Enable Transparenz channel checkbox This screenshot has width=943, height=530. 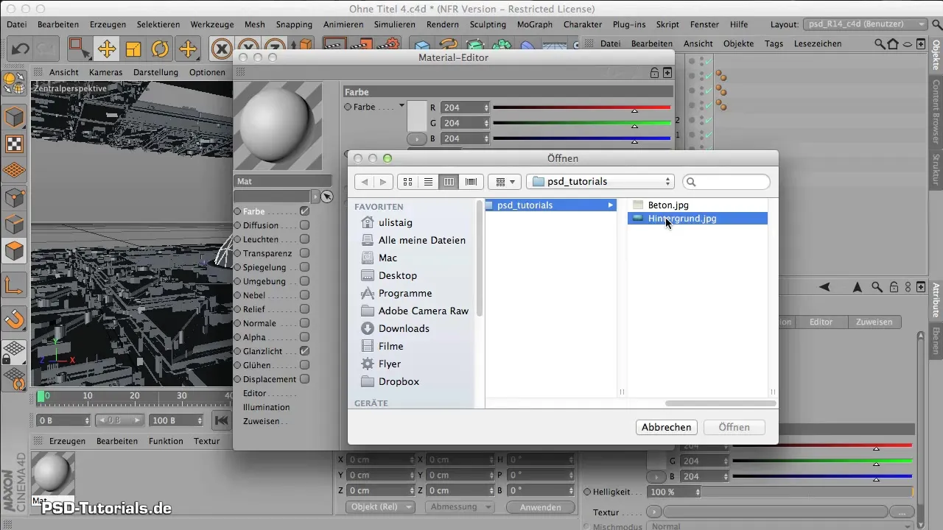(x=304, y=253)
